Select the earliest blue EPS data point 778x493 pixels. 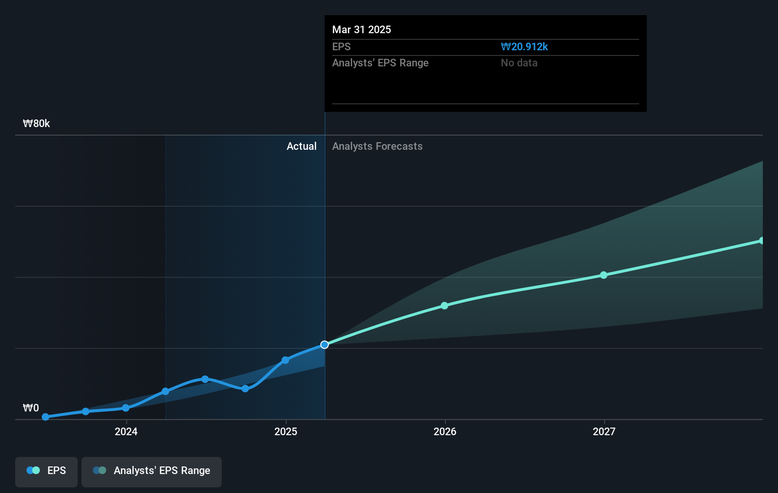(45, 417)
